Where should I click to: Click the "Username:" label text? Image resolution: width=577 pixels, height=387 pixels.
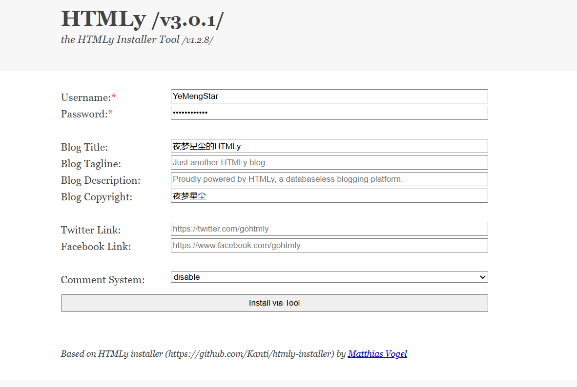coord(86,97)
